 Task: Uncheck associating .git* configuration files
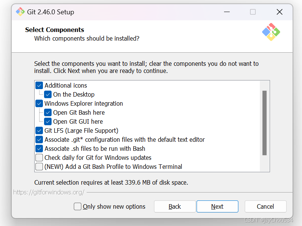tap(39, 140)
